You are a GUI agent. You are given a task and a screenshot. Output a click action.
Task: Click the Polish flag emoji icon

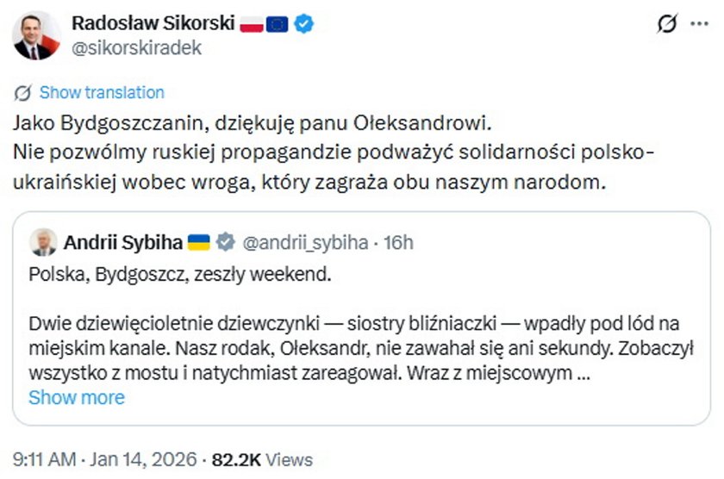click(x=251, y=24)
